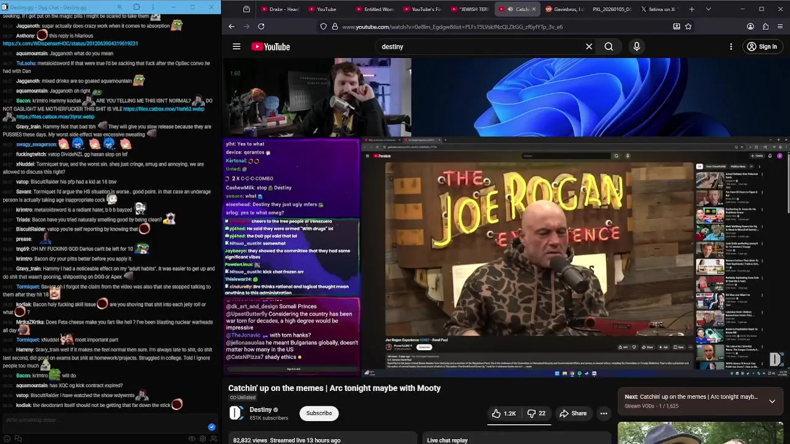Toggle the eye visibility icon in chat
This screenshot has width=790, height=444.
pos(192,438)
